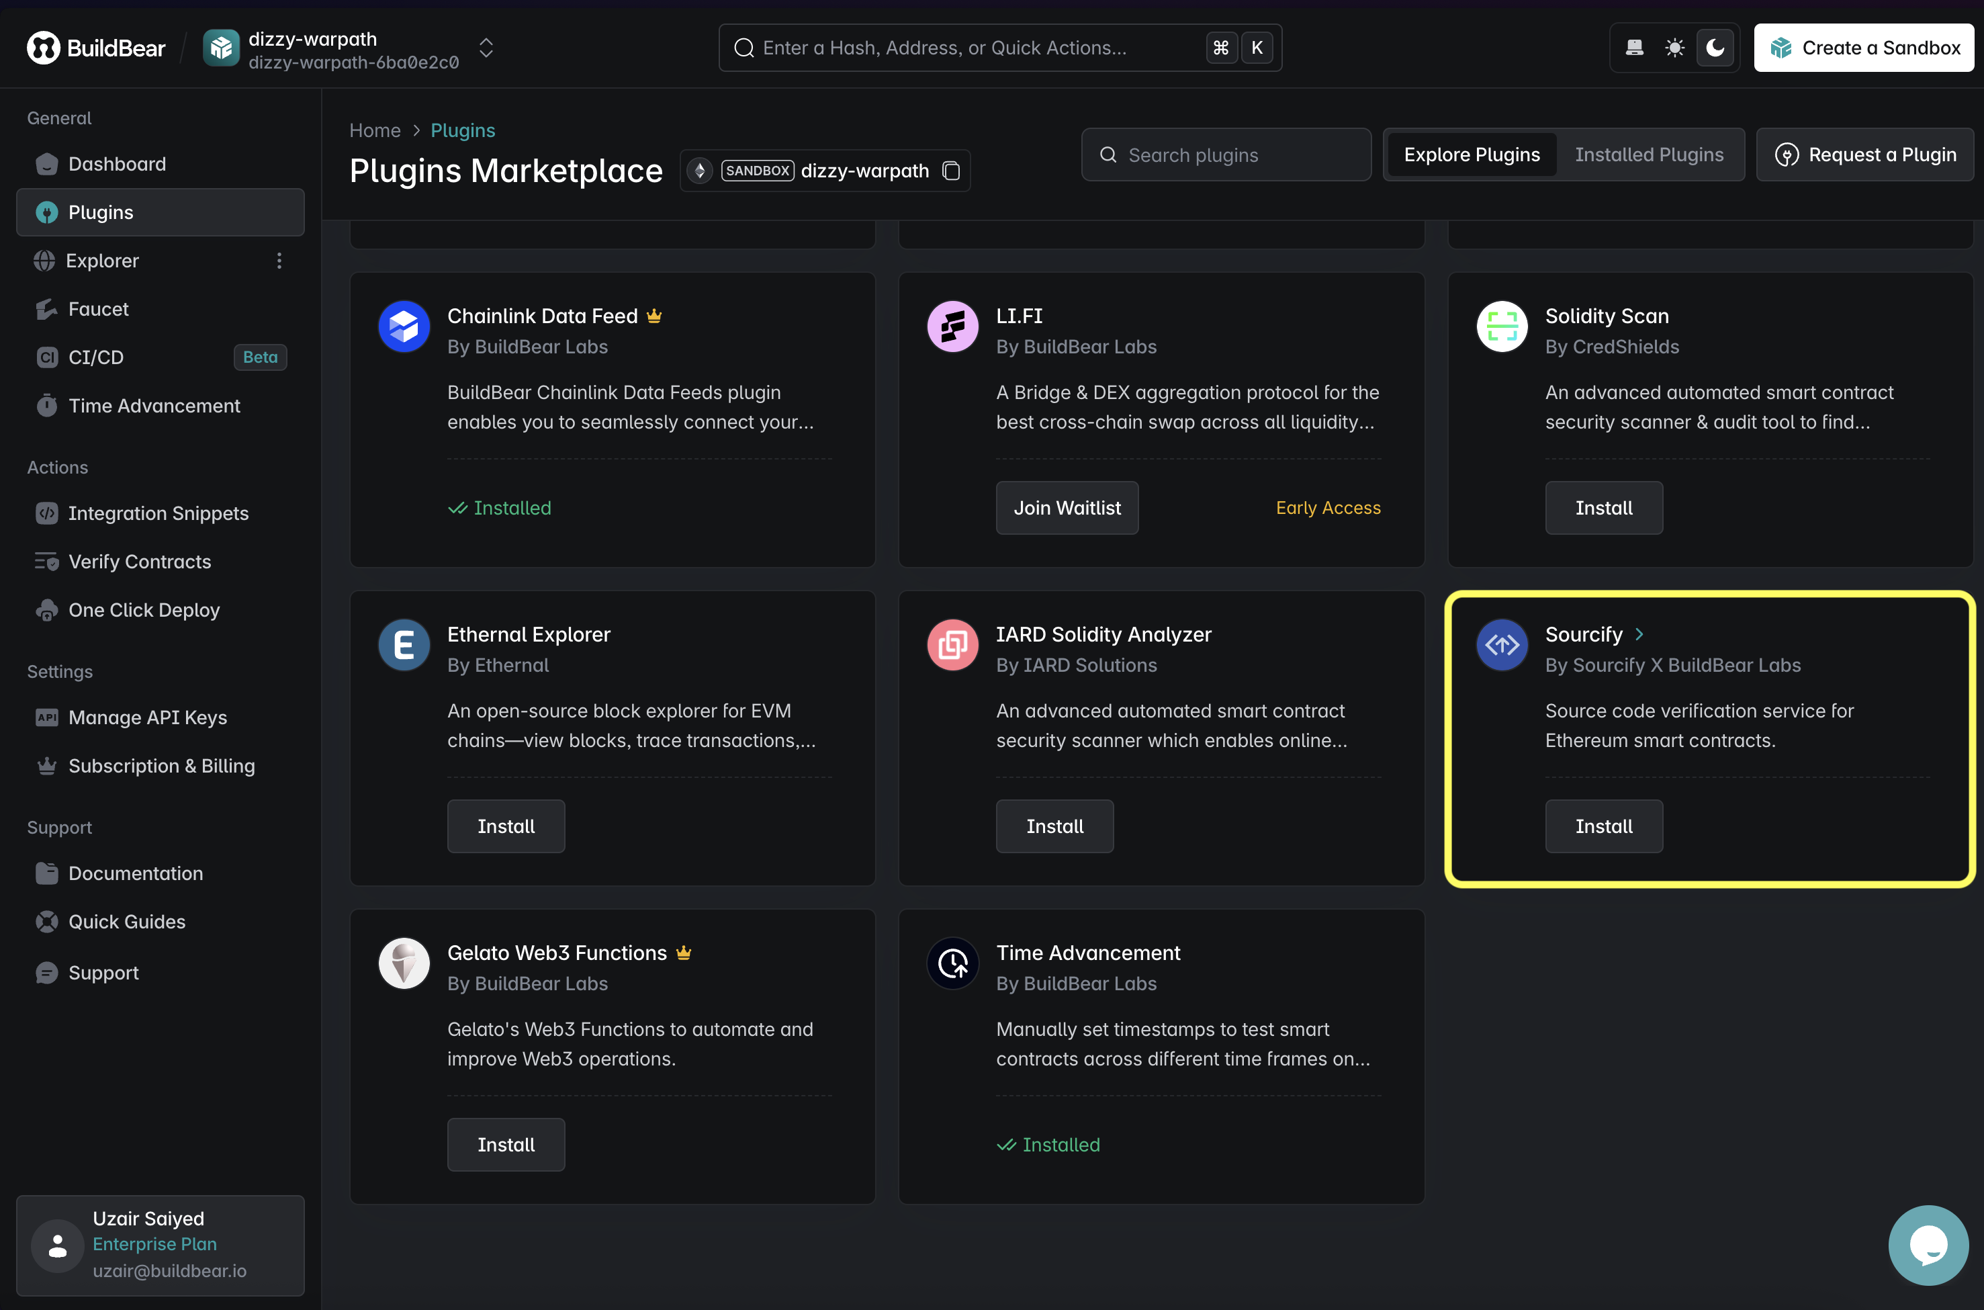Open Subscription & Billing
Image resolution: width=1984 pixels, height=1310 pixels.
click(x=161, y=766)
